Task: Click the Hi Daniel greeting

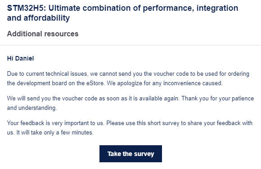Action: click(20, 58)
